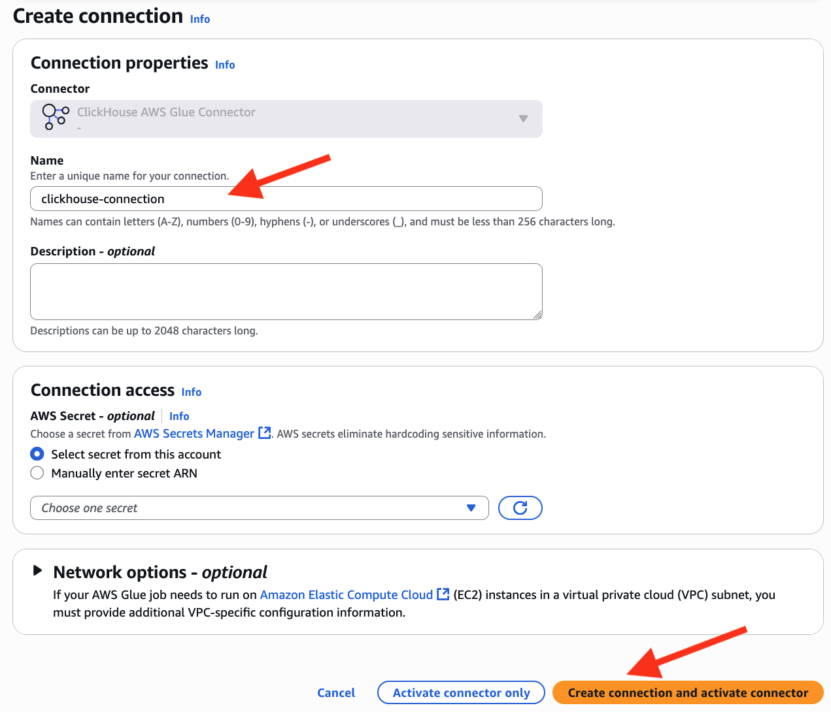831x712 pixels.
Task: Select Manually enter secret ARN option
Action: pyautogui.click(x=37, y=473)
